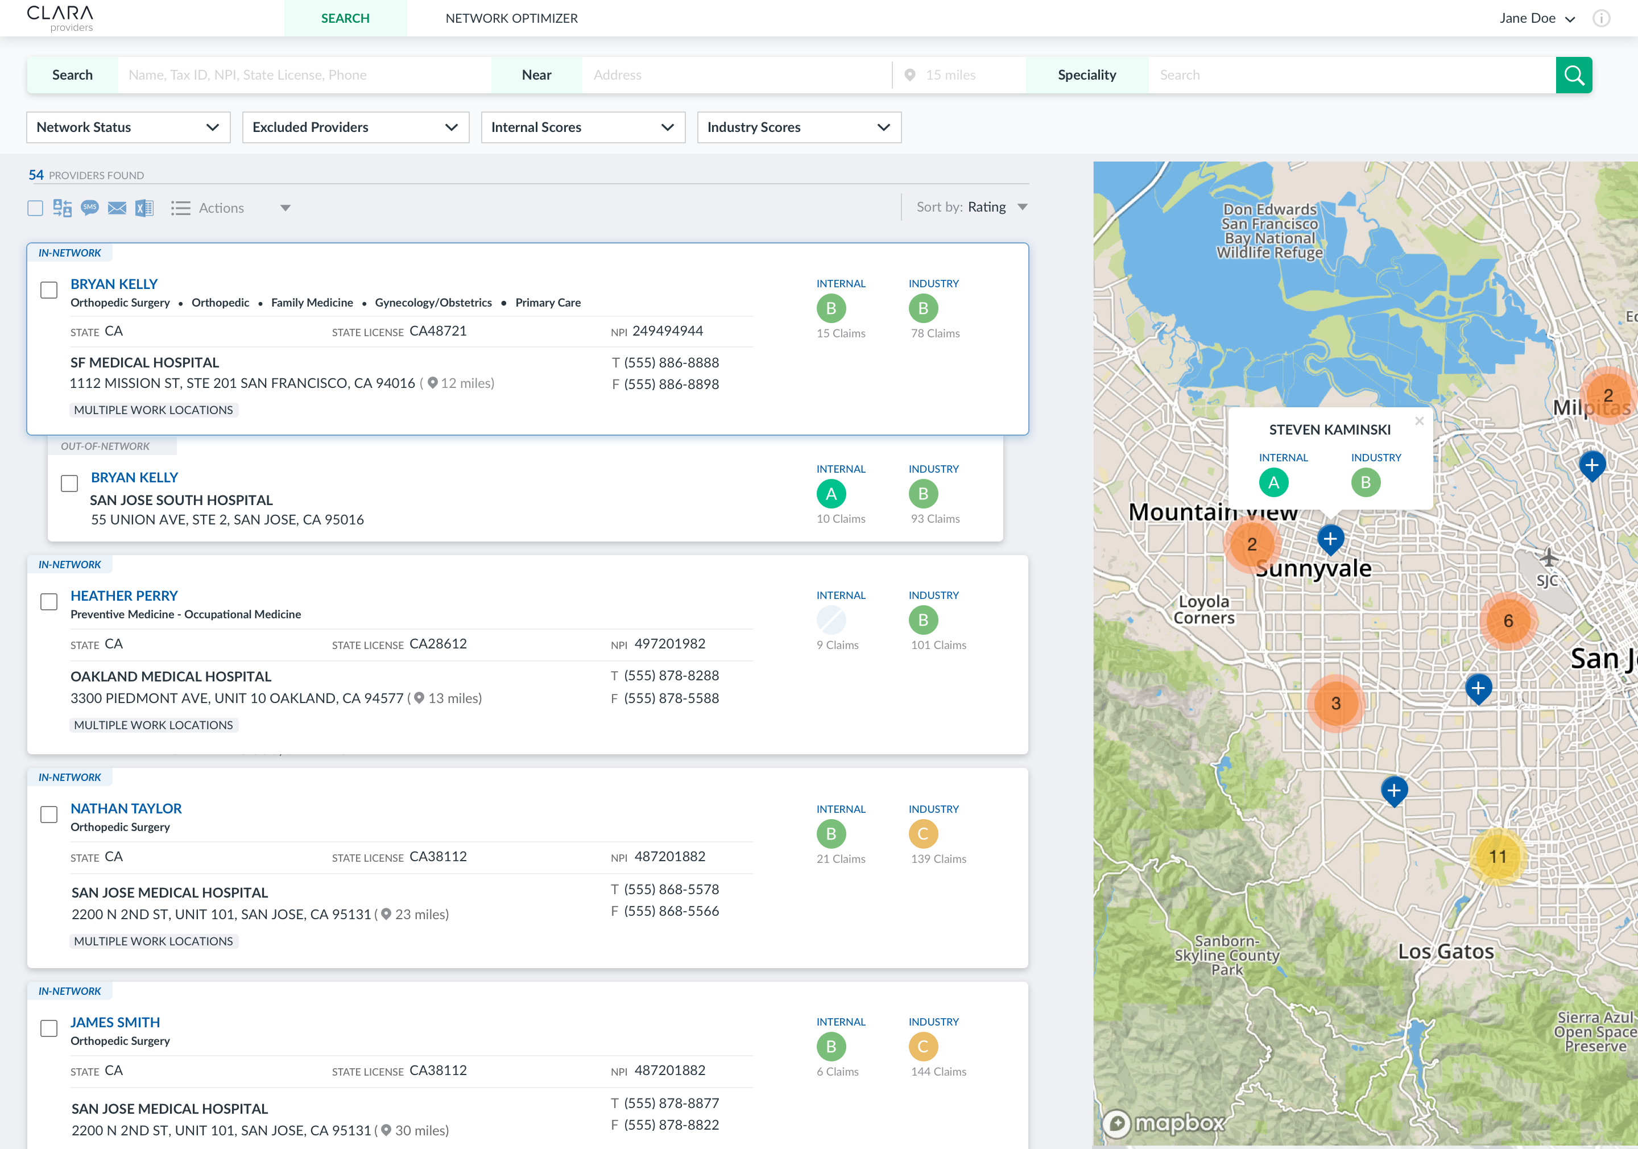Viewport: 1638px width, 1149px height.
Task: Click the Actions list icon
Action: pos(180,208)
